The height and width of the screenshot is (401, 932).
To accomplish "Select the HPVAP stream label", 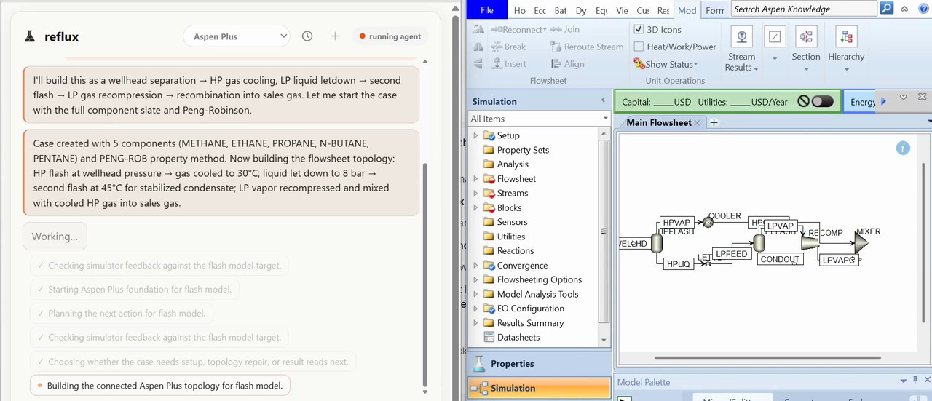I will coord(676,223).
